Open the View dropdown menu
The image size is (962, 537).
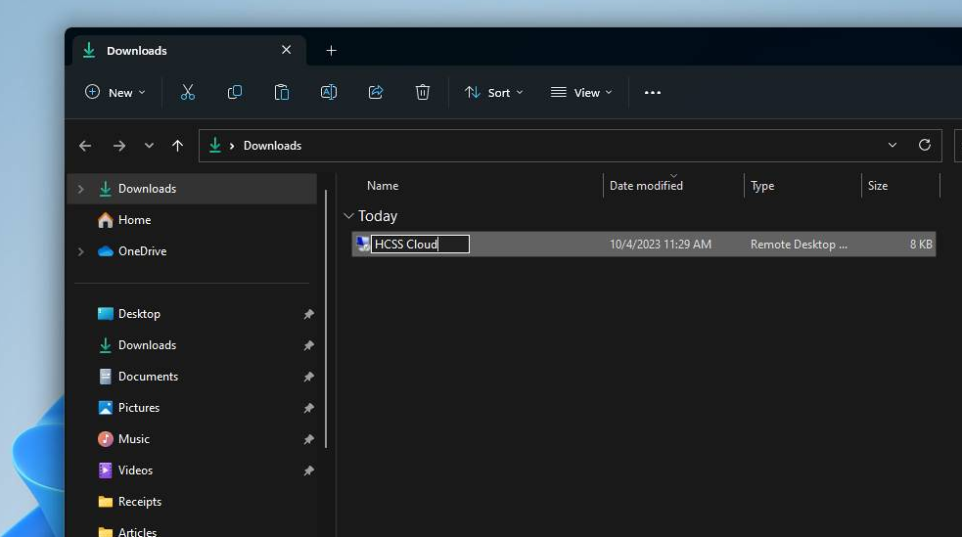(x=581, y=93)
